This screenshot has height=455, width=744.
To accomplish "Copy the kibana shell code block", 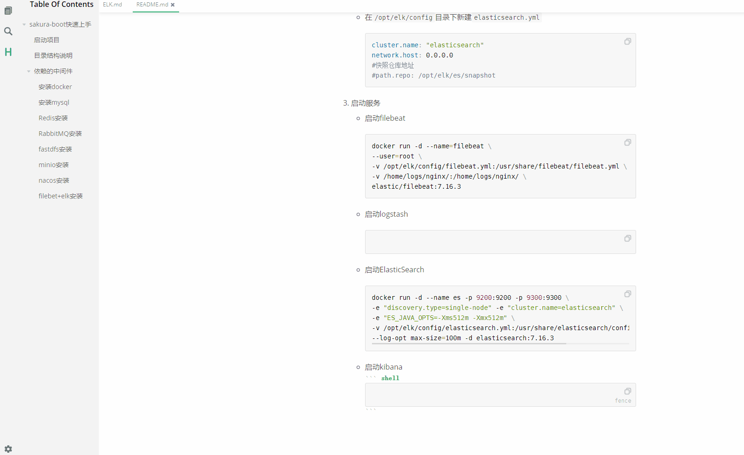I will [x=627, y=391].
